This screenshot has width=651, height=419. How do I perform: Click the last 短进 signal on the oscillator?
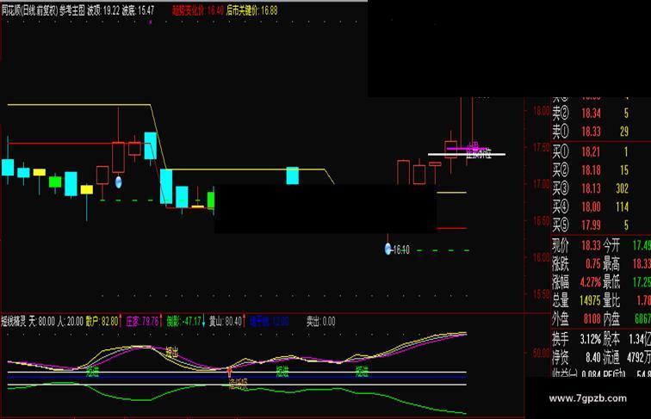[362, 372]
